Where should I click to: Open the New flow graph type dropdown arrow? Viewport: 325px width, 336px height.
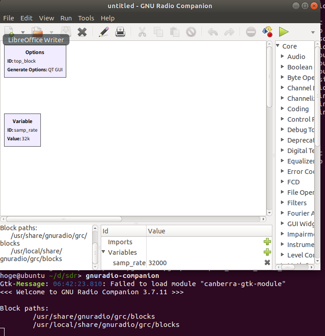click(x=23, y=32)
